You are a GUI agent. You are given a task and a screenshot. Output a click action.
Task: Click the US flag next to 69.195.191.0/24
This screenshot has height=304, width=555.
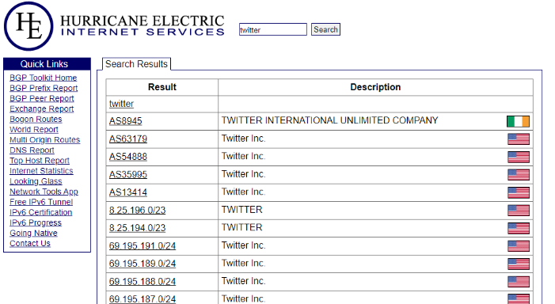pyautogui.click(x=519, y=246)
